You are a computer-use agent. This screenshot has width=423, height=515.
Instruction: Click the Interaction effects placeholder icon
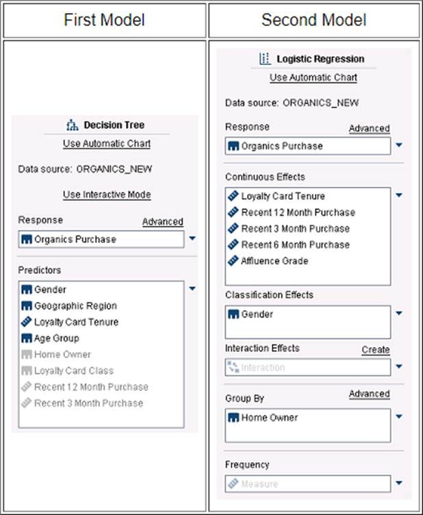(233, 367)
